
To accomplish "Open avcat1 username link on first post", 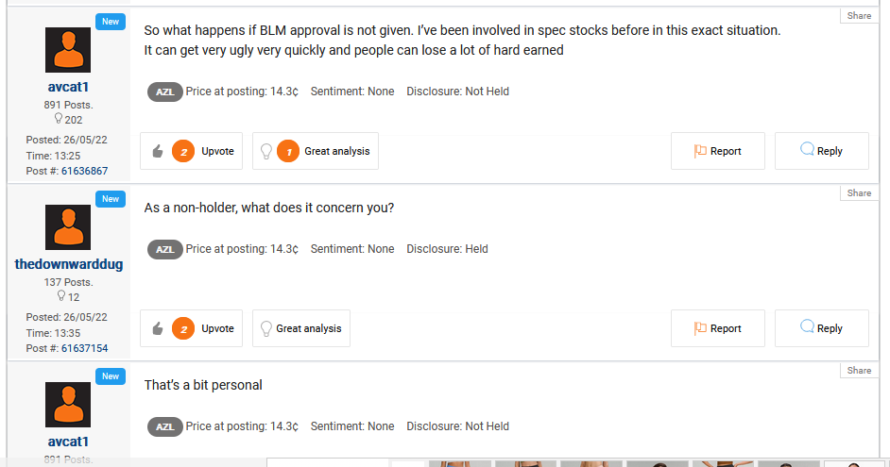I will pyautogui.click(x=68, y=88).
